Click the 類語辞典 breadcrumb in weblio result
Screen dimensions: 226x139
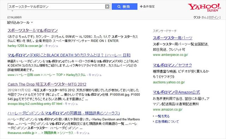click(50, 133)
